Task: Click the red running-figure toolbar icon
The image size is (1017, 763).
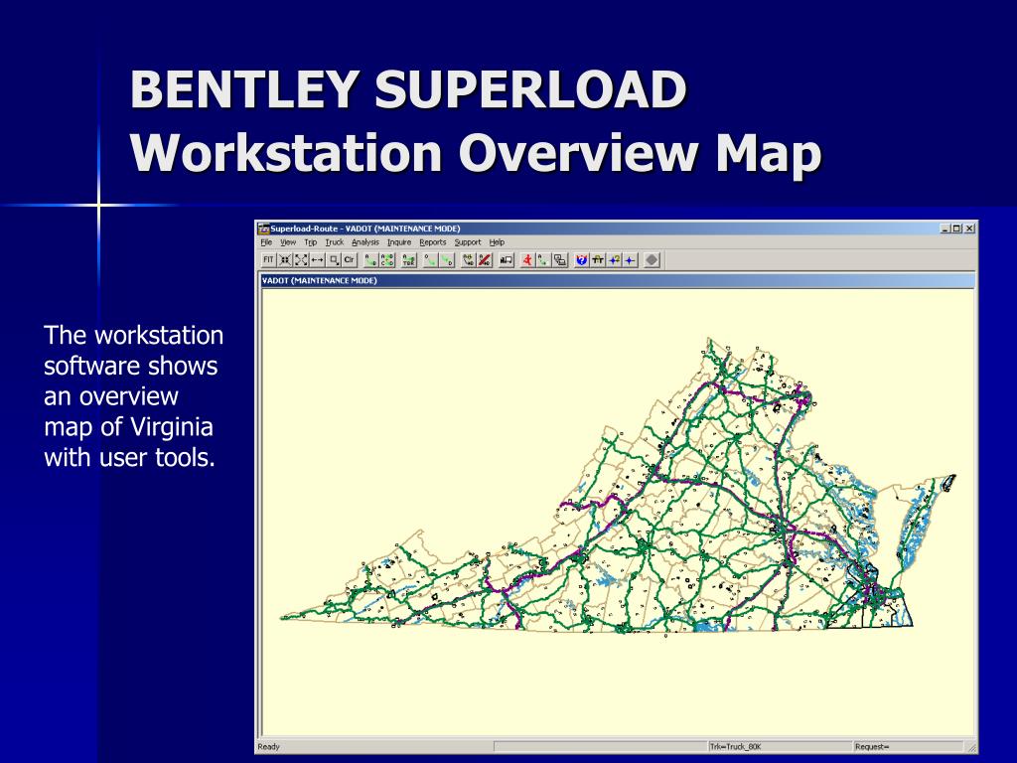Action: pos(527,259)
